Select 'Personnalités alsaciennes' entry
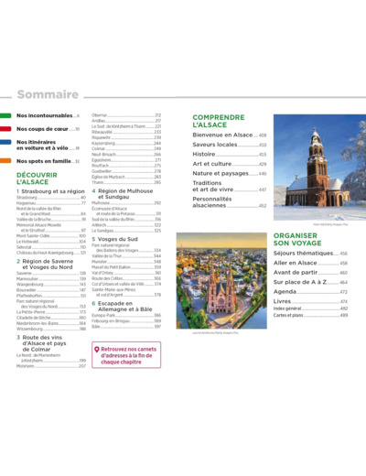Image resolution: width=366 pixels, height=476 pixels. [230, 202]
